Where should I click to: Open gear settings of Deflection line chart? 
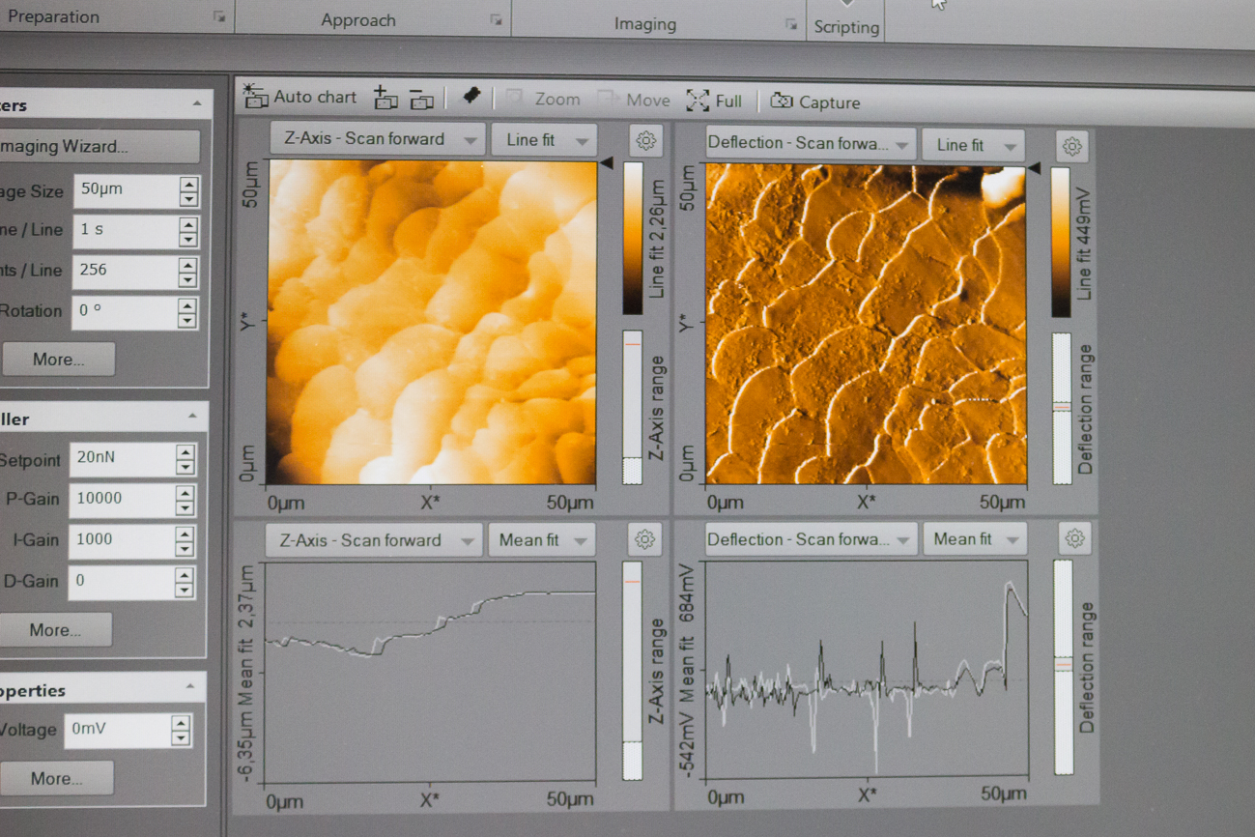(1074, 538)
